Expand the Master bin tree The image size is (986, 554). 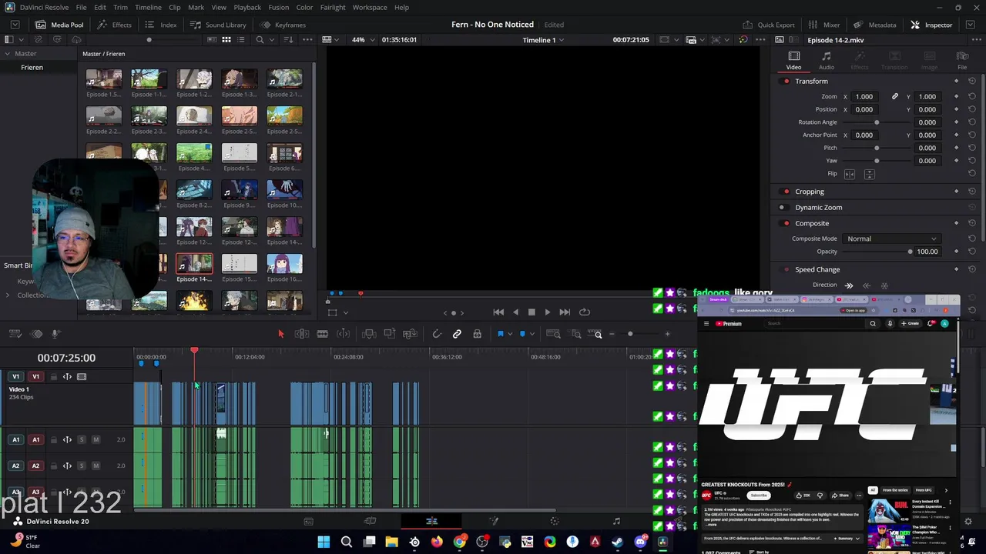pyautogui.click(x=7, y=54)
